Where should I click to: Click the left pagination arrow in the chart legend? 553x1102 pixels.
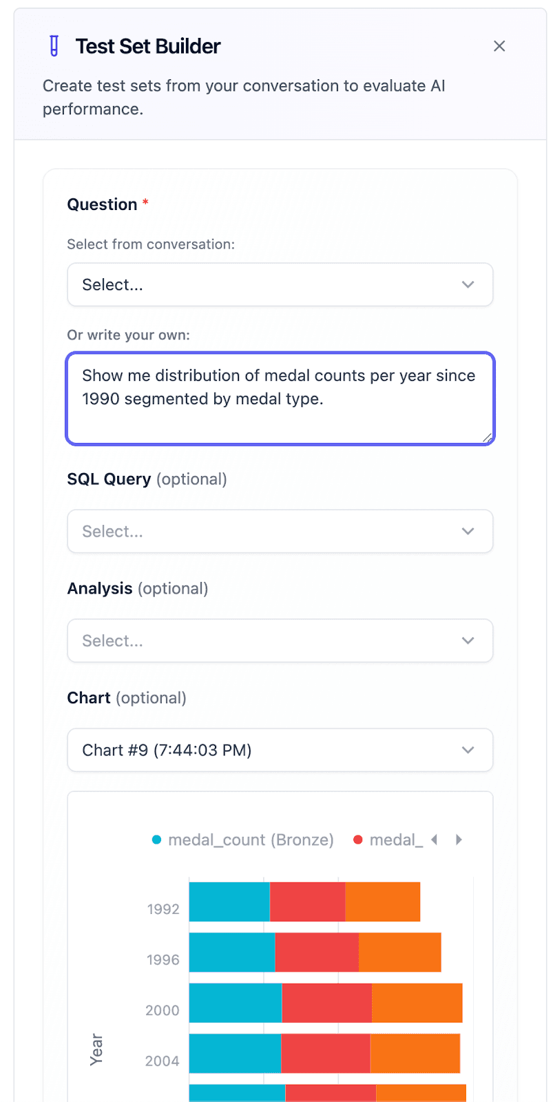(435, 840)
